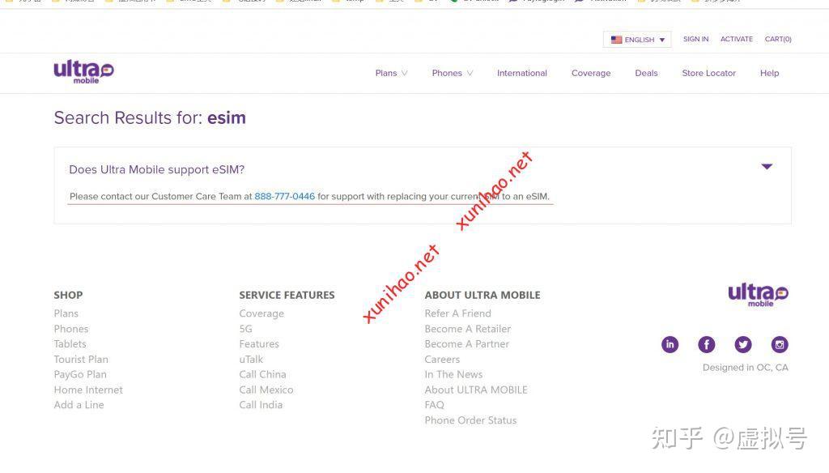Image resolution: width=829 pixels, height=473 pixels.
Task: Open the Refer A Friend link
Action: click(x=458, y=313)
